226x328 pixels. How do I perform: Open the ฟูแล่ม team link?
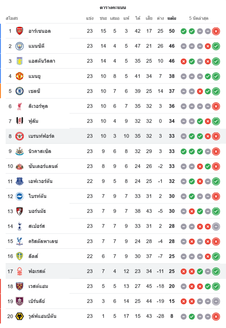(33, 121)
